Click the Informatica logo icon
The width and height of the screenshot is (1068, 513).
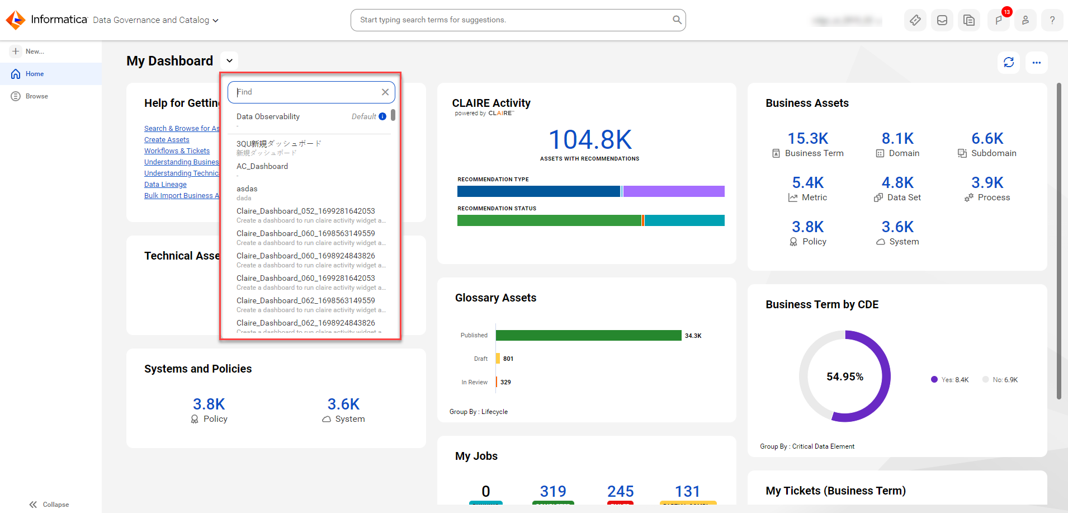pyautogui.click(x=16, y=20)
